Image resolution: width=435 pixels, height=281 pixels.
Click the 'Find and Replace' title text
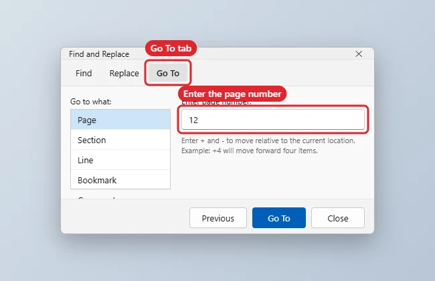point(99,54)
